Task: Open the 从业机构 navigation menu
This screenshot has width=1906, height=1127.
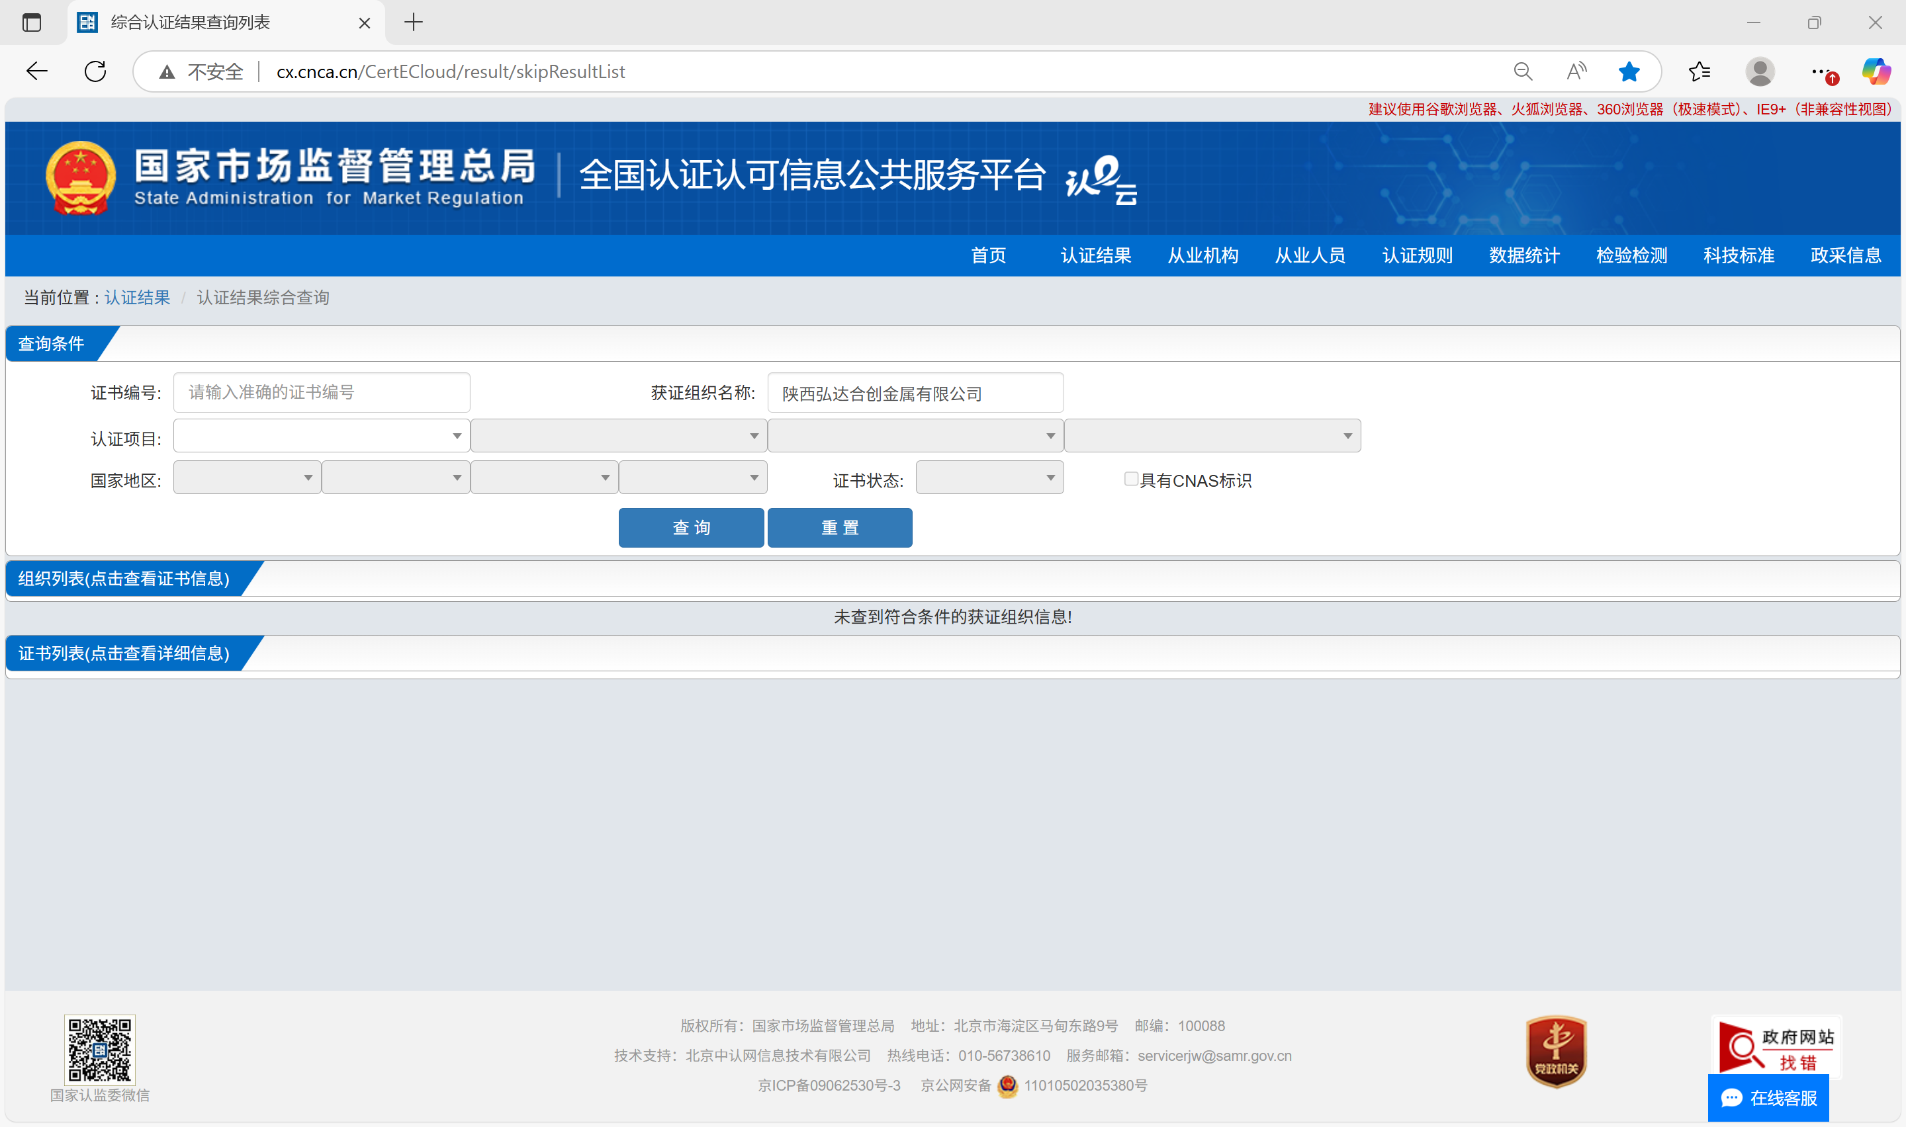Action: coord(1203,255)
